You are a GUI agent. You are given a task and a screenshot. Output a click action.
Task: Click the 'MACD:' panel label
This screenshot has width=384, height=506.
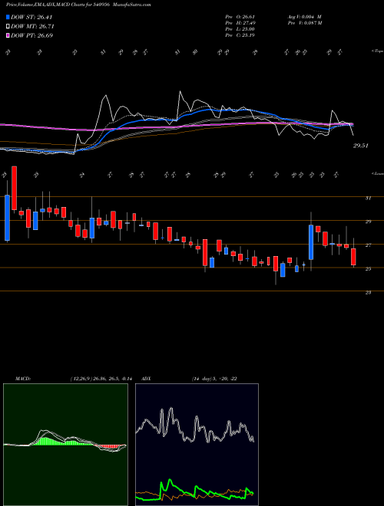pyautogui.click(x=23, y=379)
